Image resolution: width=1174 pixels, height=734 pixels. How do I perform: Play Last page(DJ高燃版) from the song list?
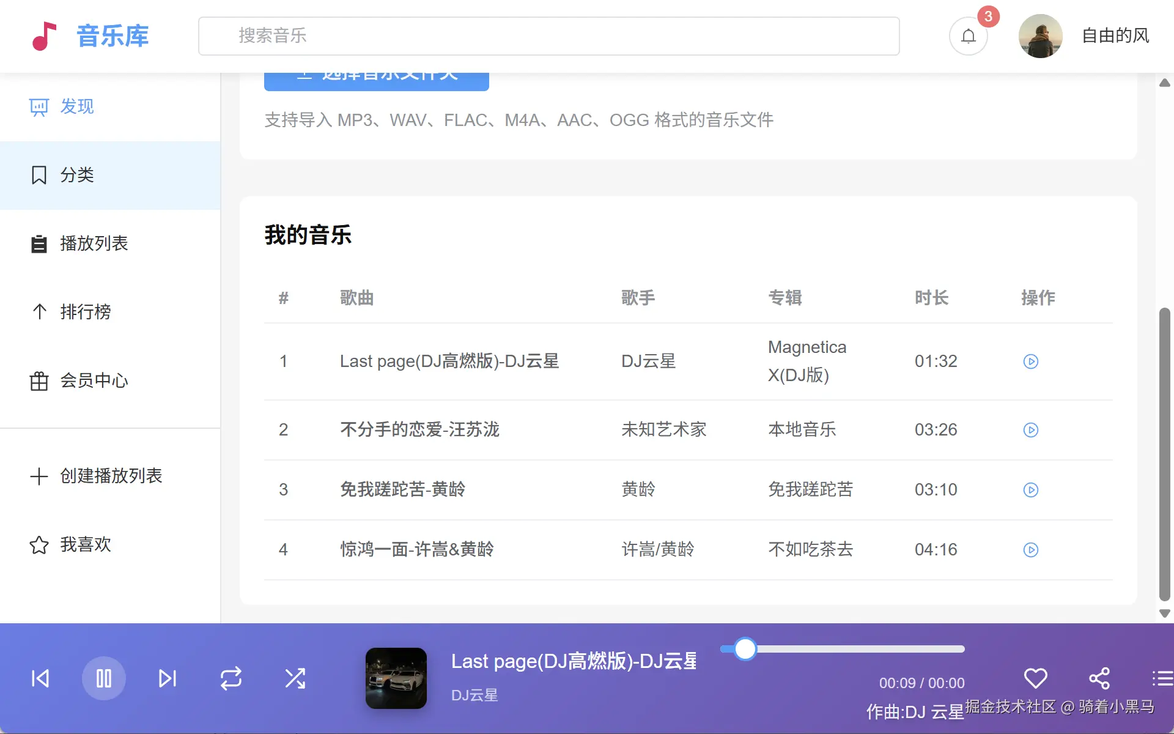(1030, 361)
